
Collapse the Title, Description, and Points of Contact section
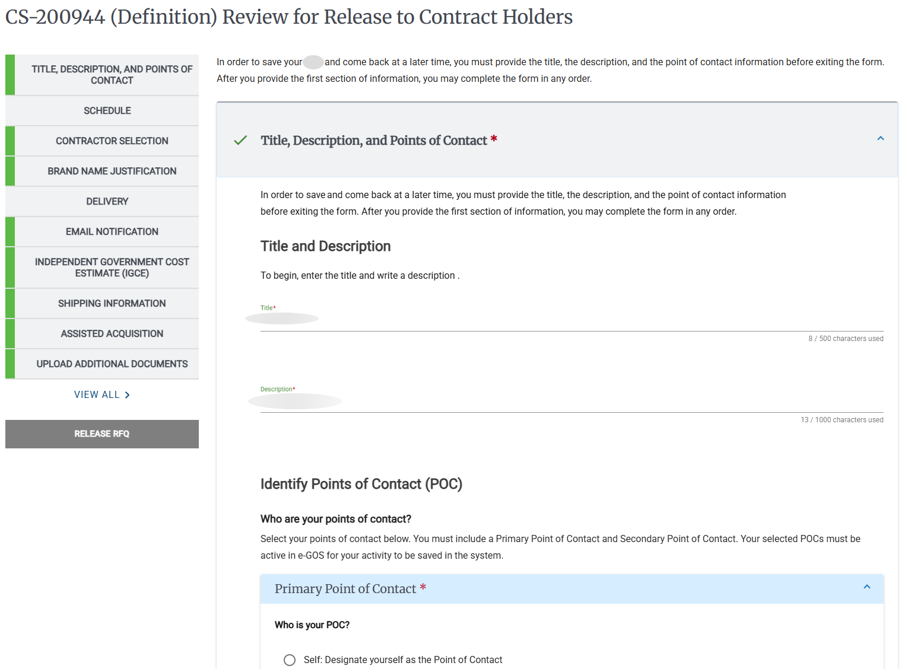880,138
